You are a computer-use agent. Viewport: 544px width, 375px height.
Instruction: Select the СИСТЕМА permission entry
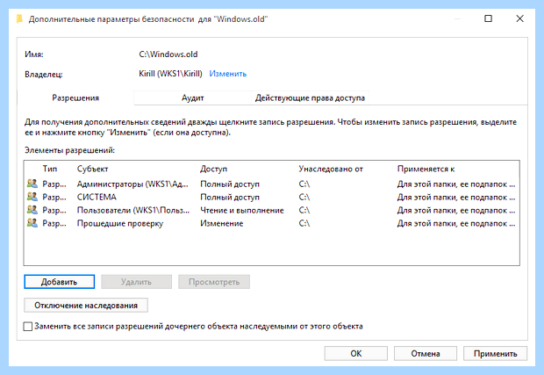click(271, 197)
